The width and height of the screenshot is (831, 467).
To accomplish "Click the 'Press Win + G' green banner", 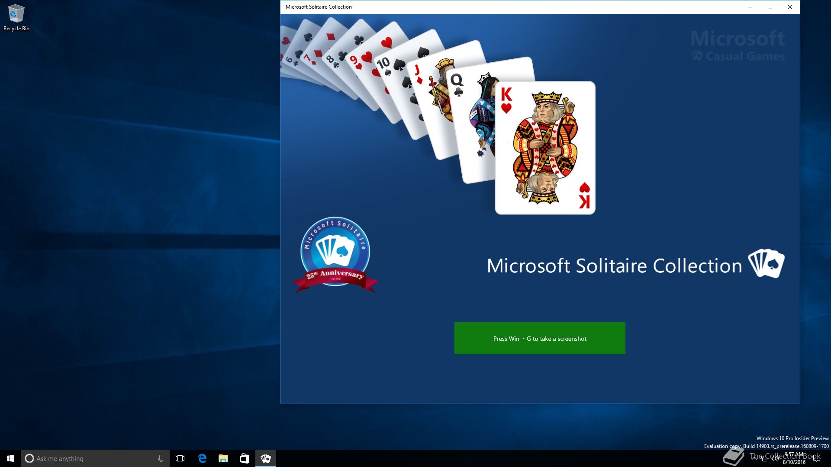I will (540, 338).
